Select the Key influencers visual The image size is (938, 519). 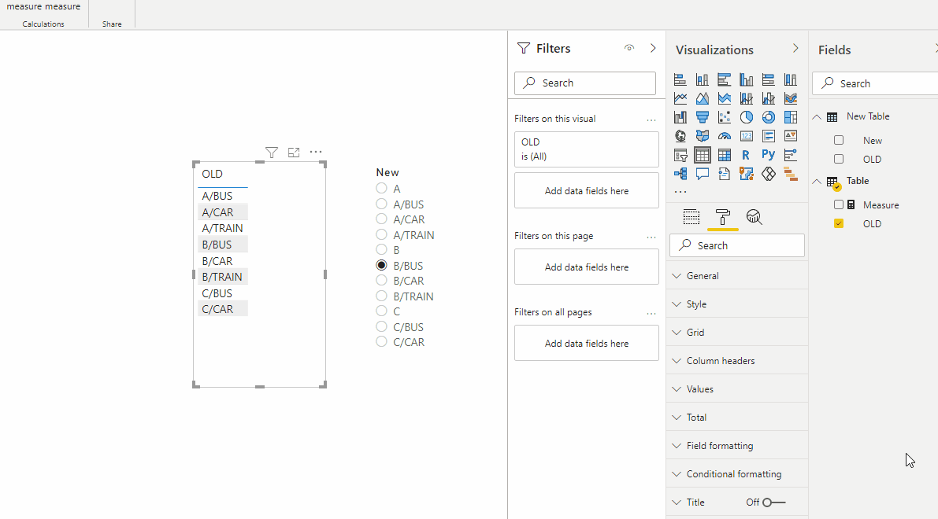click(x=791, y=155)
